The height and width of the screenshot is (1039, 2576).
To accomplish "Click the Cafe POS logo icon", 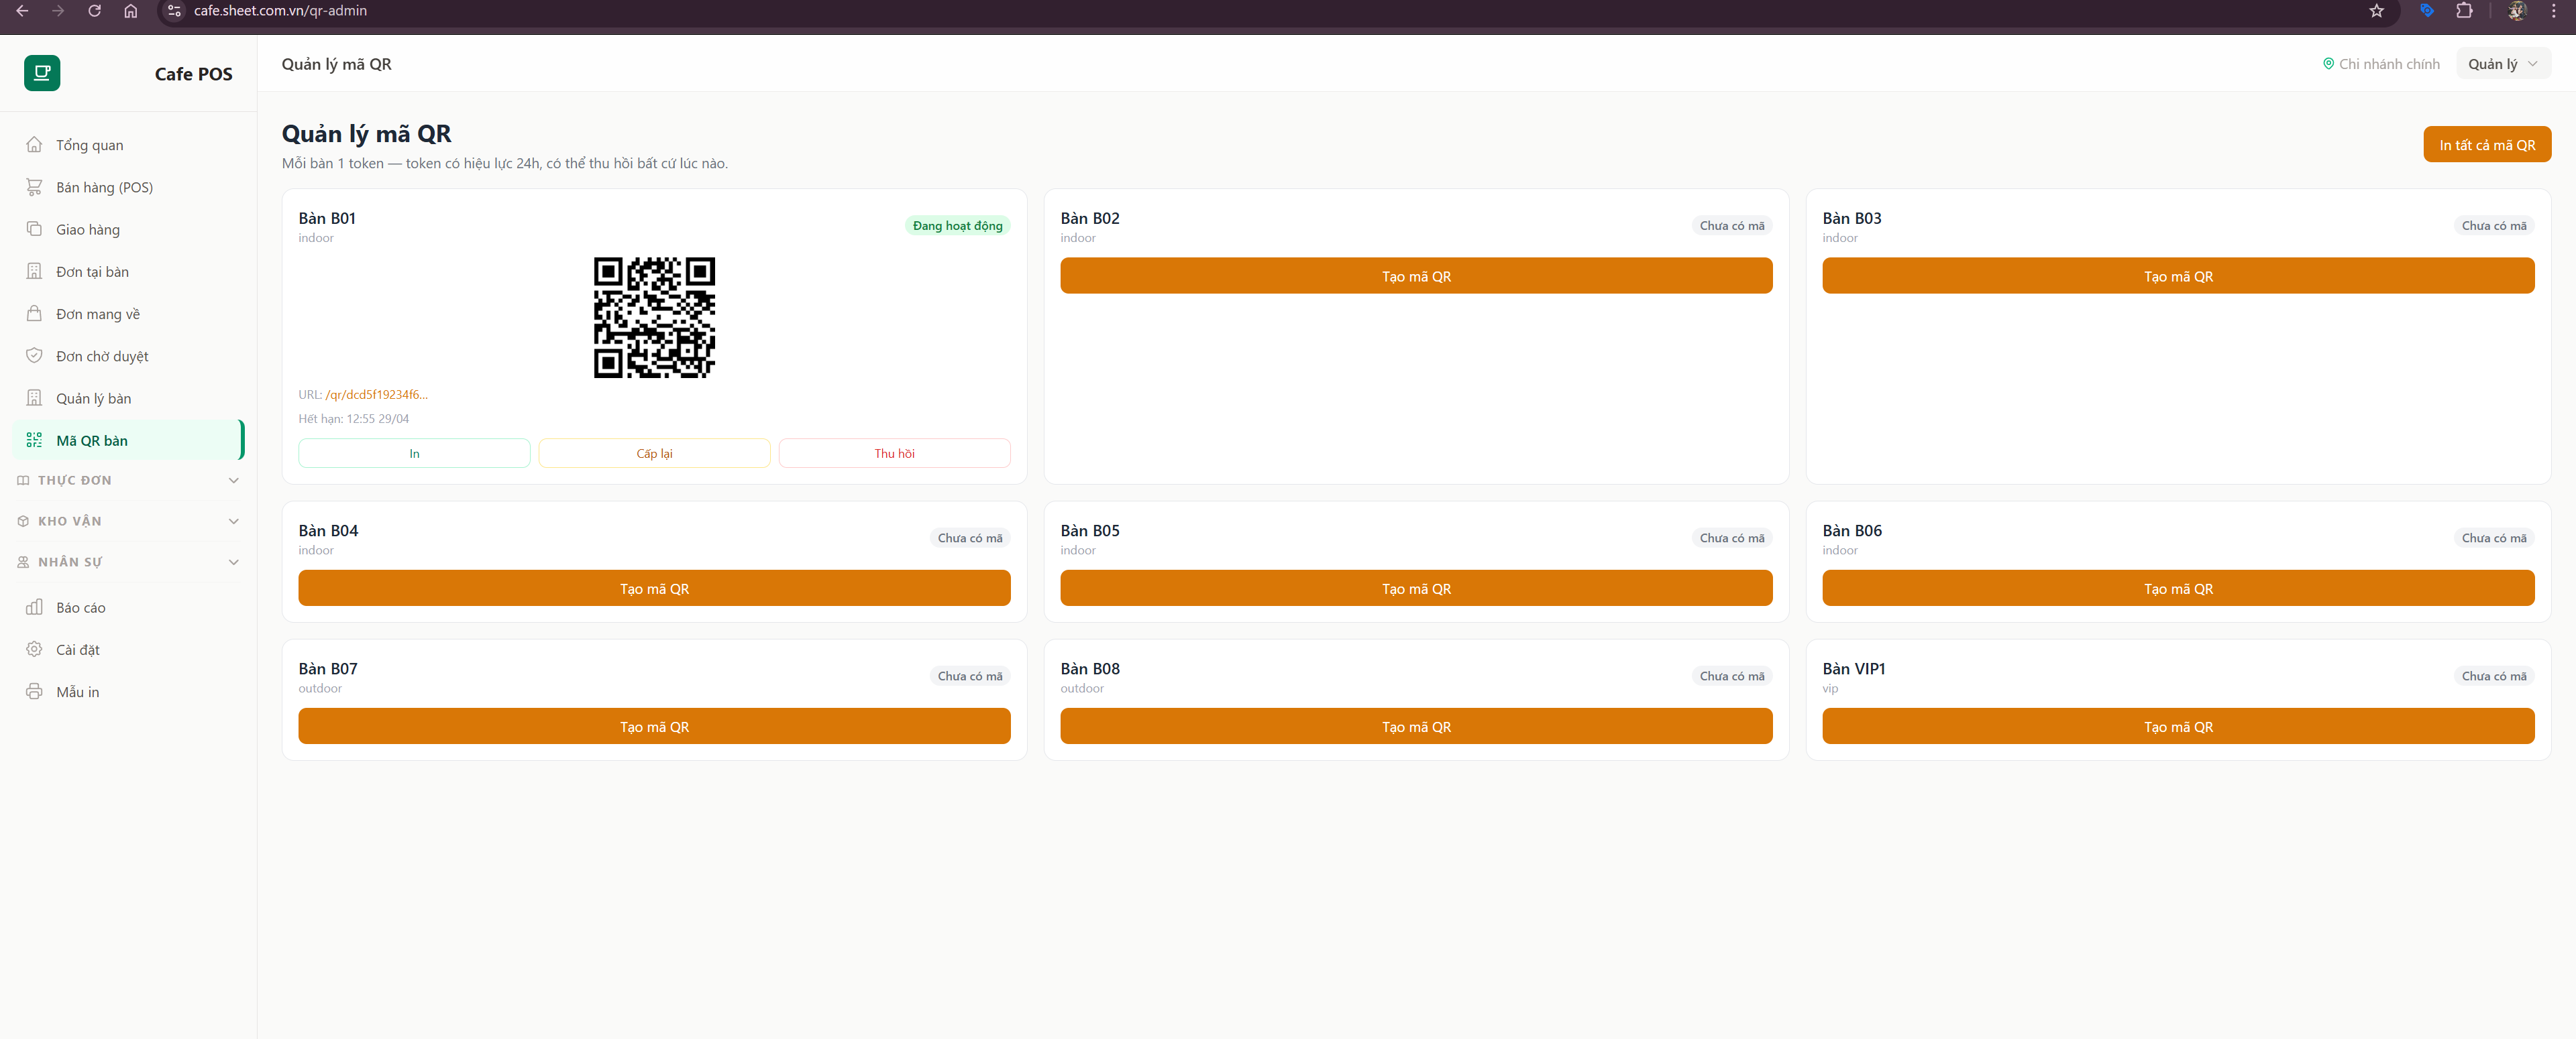I will (x=42, y=73).
